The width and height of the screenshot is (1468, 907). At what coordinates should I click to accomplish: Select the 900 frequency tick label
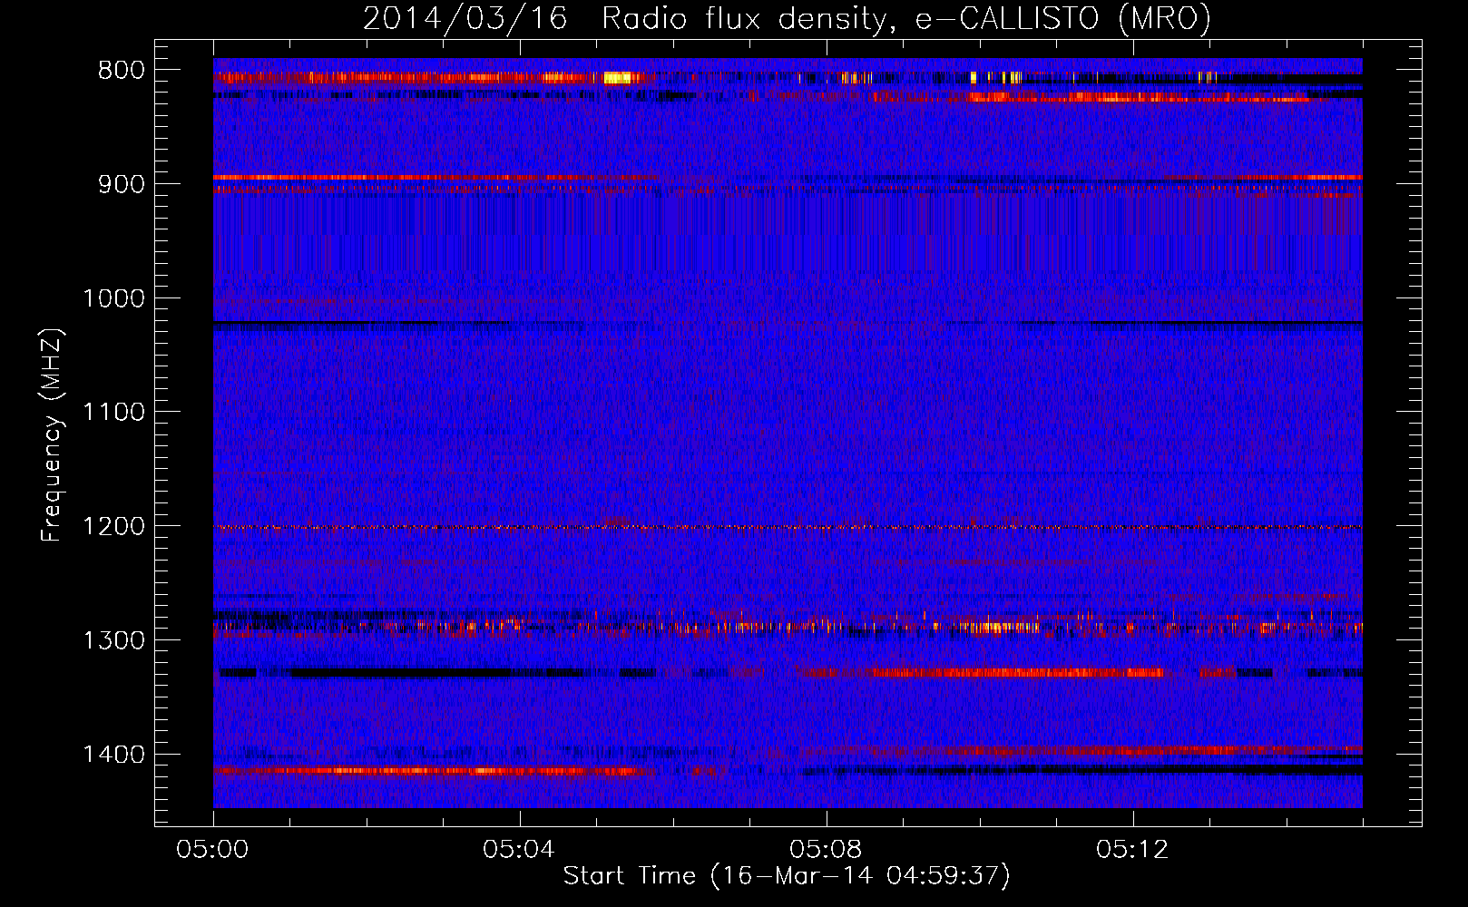tap(122, 184)
